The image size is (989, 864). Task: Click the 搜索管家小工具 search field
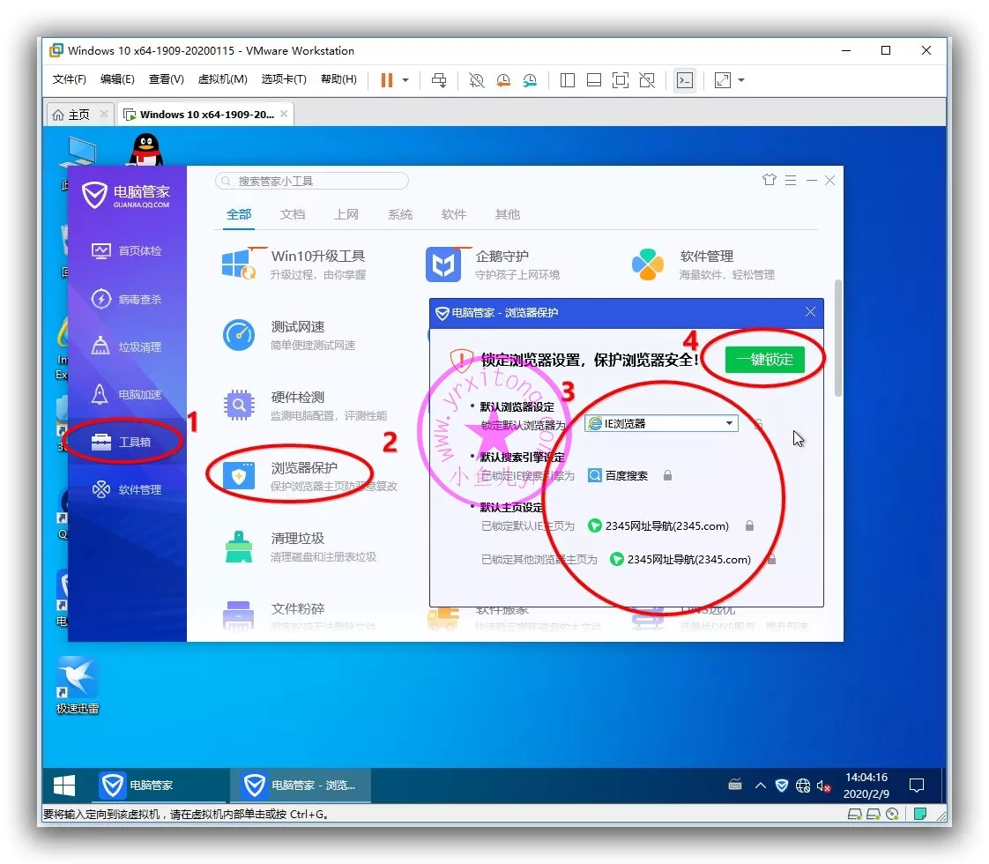[312, 181]
